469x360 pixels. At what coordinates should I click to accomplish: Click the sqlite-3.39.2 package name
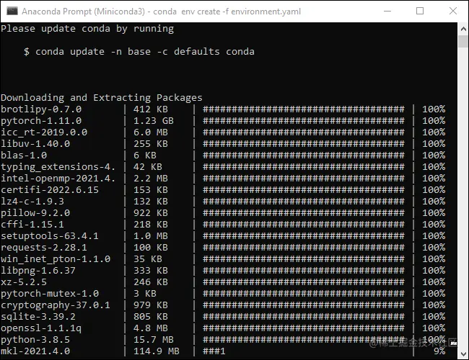[38, 317]
